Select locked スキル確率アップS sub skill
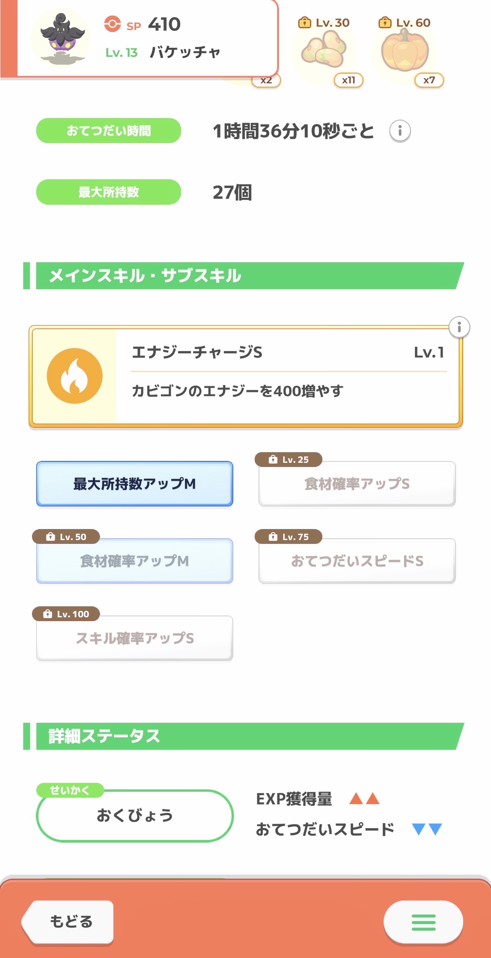This screenshot has height=958, width=491. (x=135, y=638)
